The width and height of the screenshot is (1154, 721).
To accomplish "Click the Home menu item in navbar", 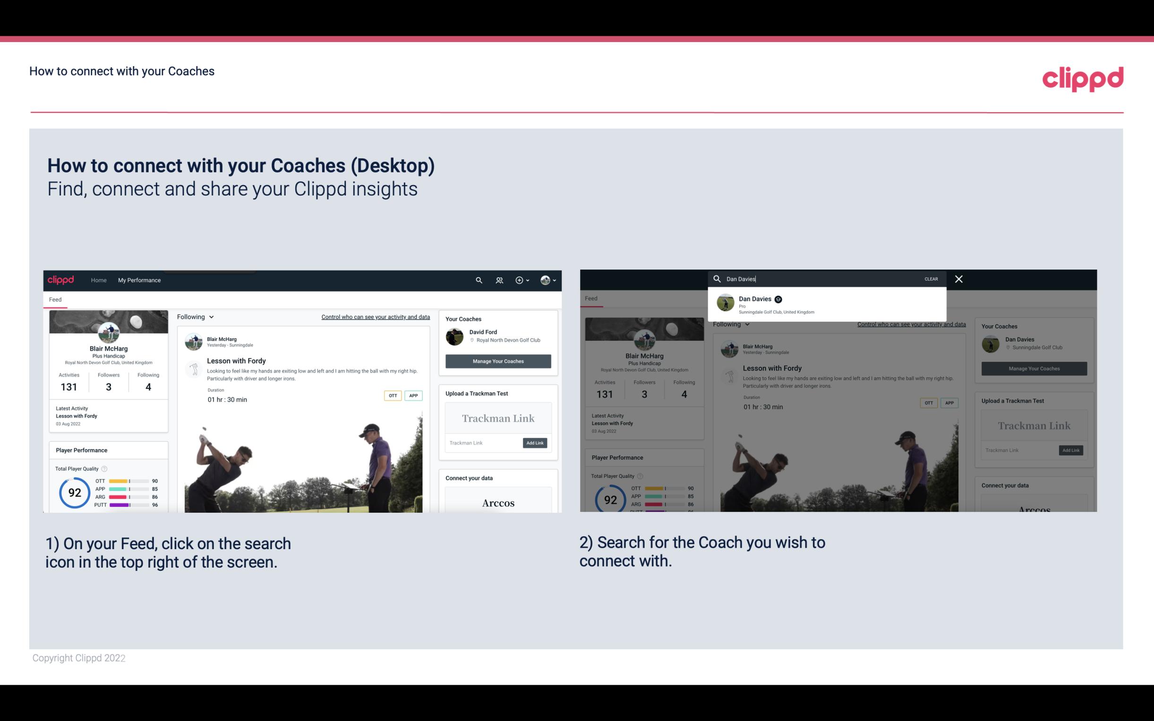I will [x=99, y=280].
